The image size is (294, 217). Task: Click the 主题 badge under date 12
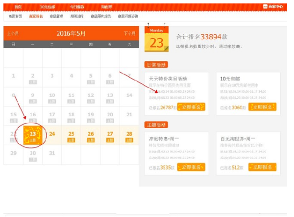point(91,102)
